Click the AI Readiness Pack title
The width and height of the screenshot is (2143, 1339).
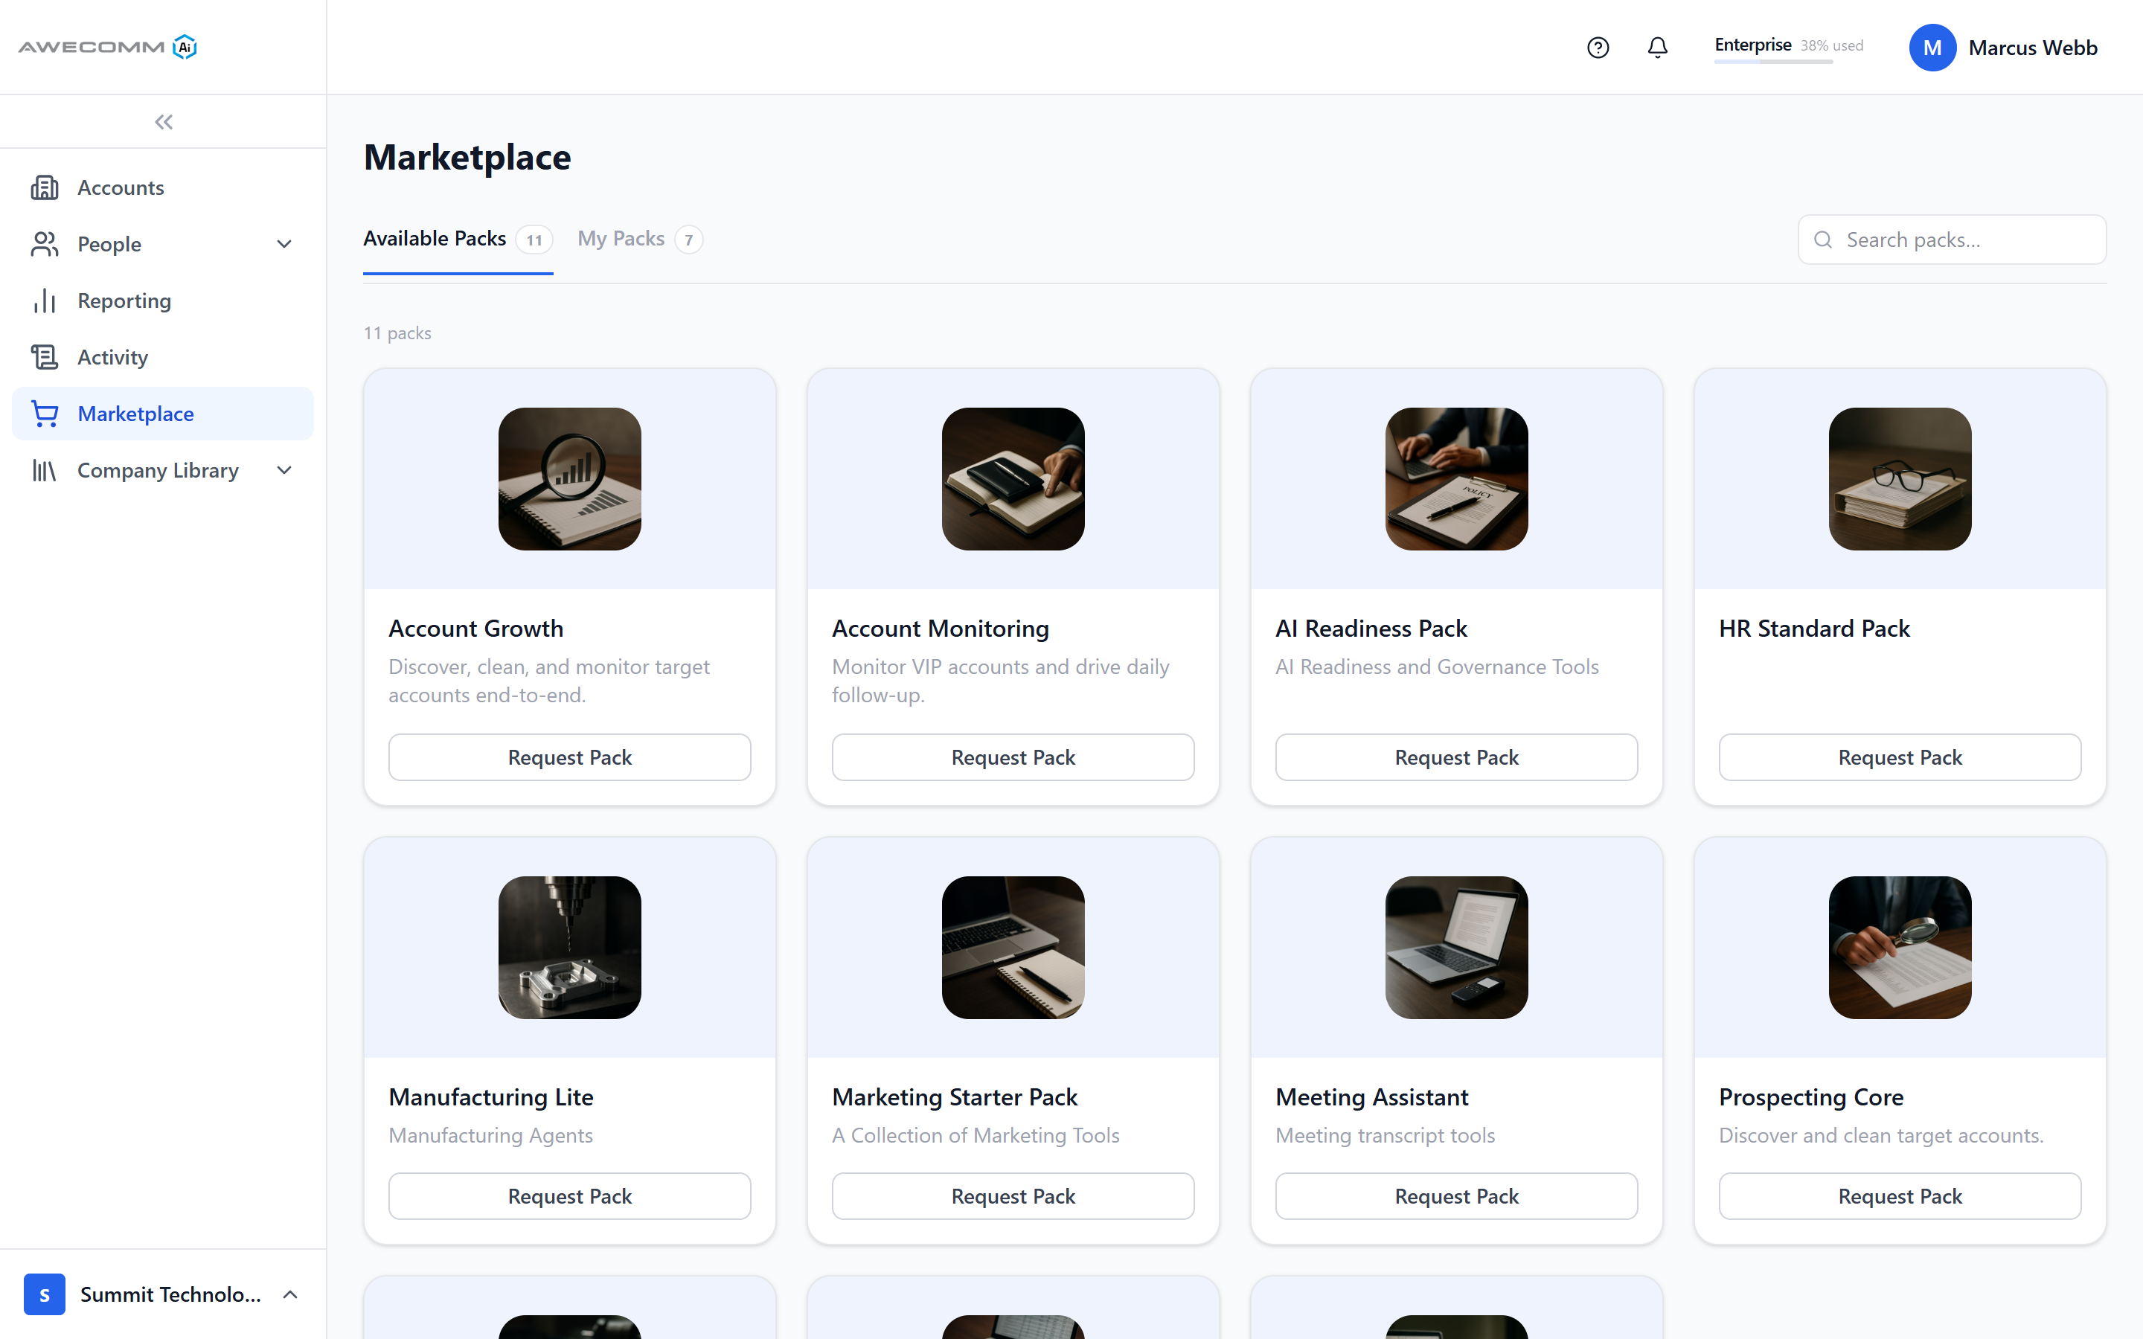tap(1371, 629)
